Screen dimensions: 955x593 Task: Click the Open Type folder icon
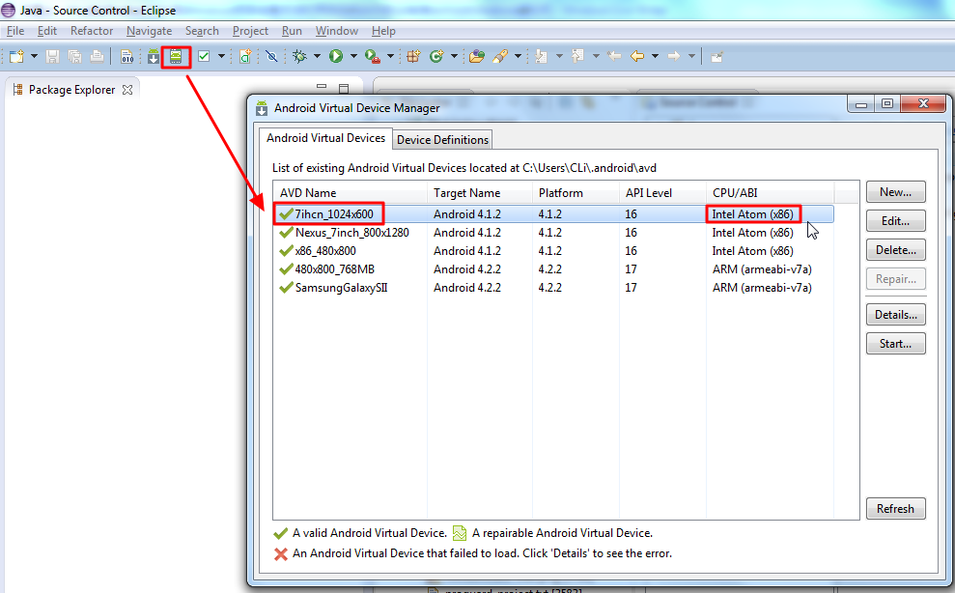tap(477, 57)
